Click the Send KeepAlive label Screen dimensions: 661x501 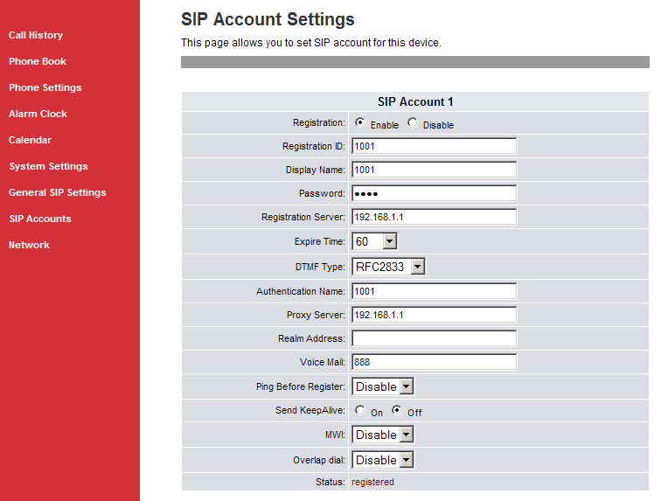pyautogui.click(x=310, y=410)
